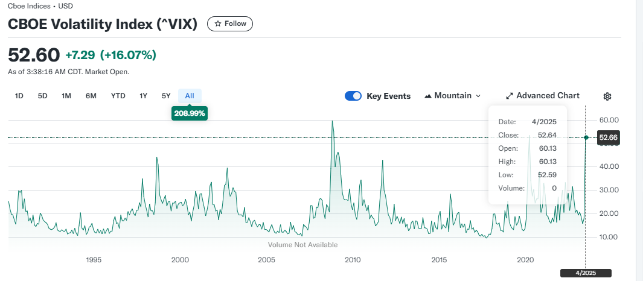Screen dimensions: 643x281
Task: Click the +7.29 change value
Action: [x=80, y=55]
